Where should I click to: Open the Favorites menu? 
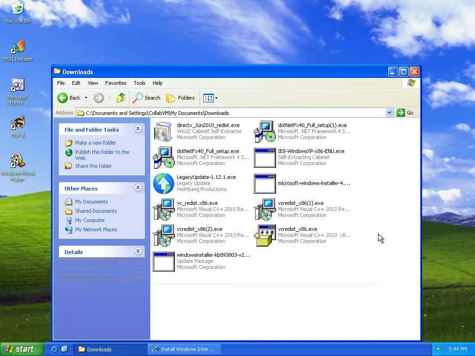pyautogui.click(x=116, y=83)
